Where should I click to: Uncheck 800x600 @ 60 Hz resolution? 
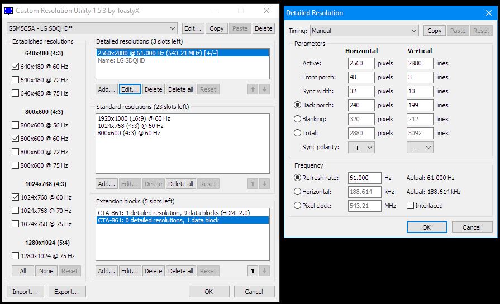(15, 139)
